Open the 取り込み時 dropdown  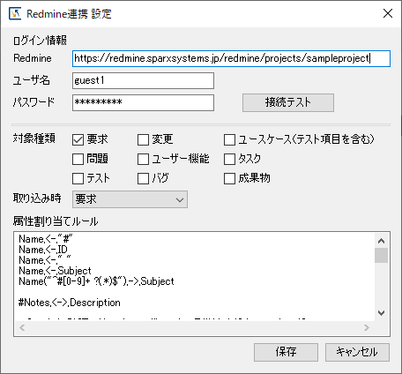pyautogui.click(x=130, y=199)
